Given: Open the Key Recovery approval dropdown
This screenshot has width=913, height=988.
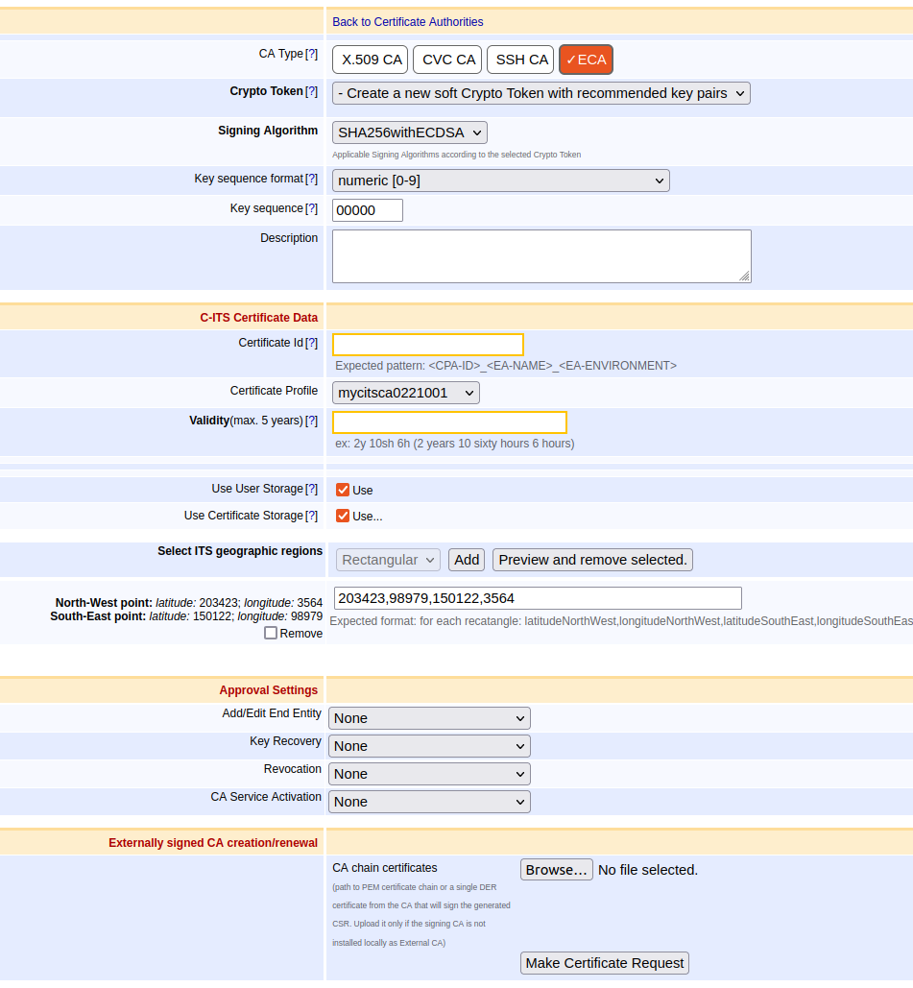Looking at the screenshot, I should (428, 745).
